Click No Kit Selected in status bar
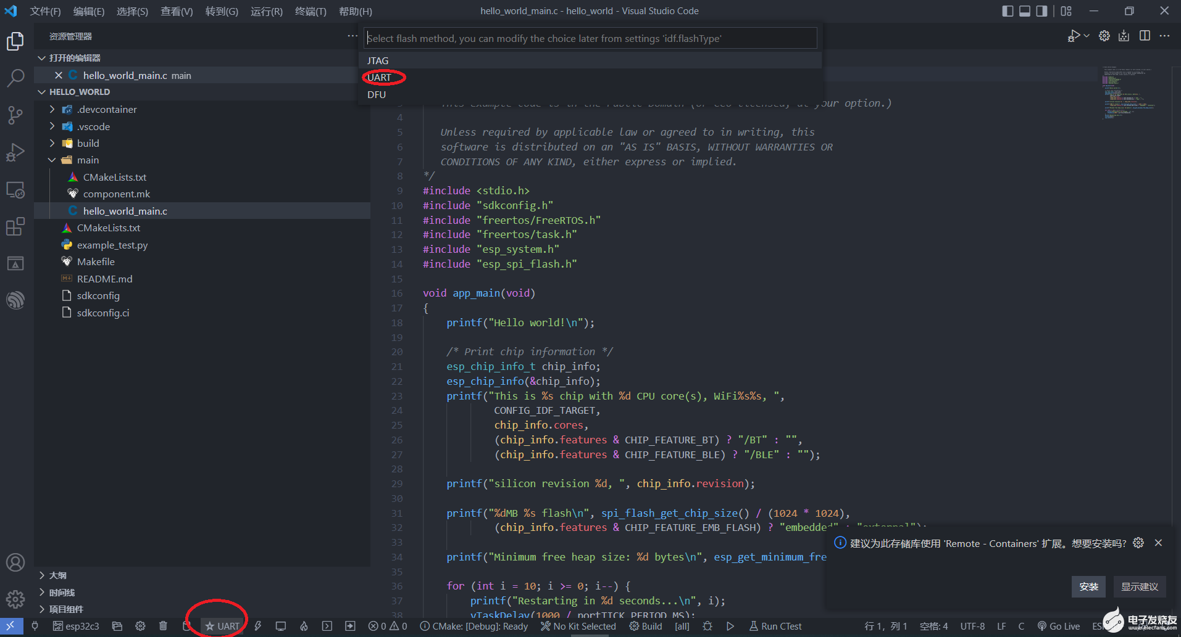This screenshot has width=1181, height=637. (x=578, y=626)
